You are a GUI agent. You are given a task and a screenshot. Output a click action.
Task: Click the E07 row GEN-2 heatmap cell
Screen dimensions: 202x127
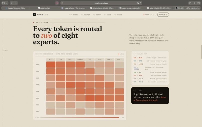(119, 111)
